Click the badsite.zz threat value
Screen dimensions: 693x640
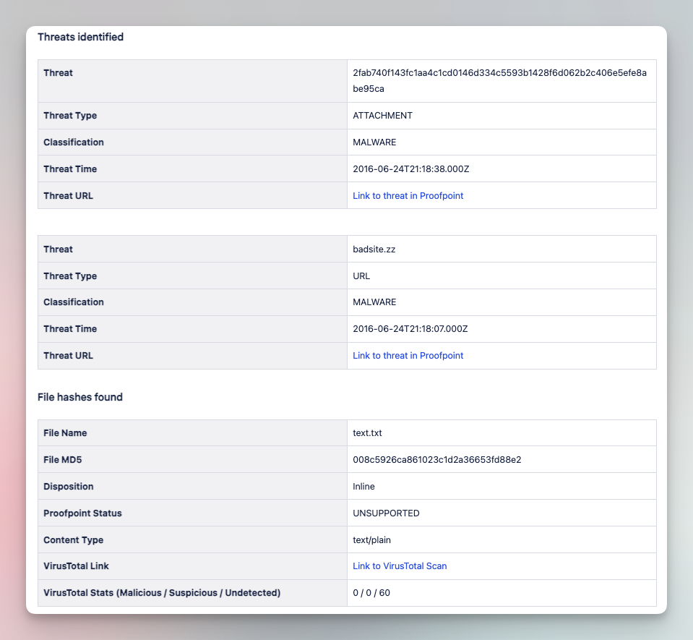pos(374,249)
